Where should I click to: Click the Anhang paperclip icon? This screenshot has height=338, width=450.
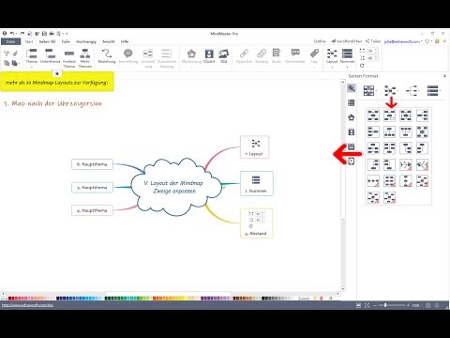(262, 54)
